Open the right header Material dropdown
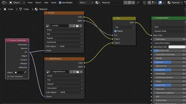The width and height of the screenshot is (186, 104). [x=175, y=2]
